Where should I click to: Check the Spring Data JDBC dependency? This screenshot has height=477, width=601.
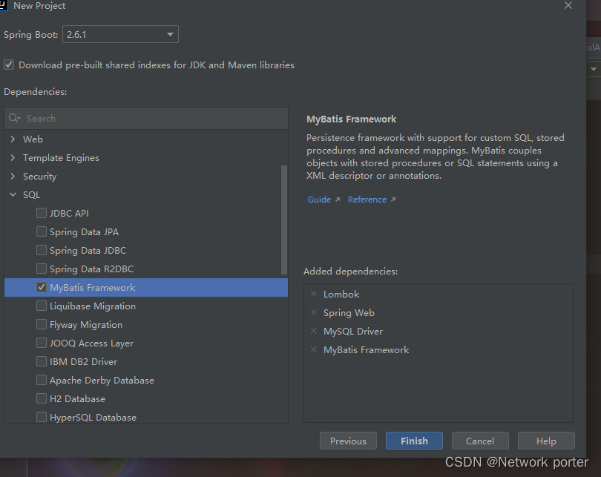(x=42, y=250)
